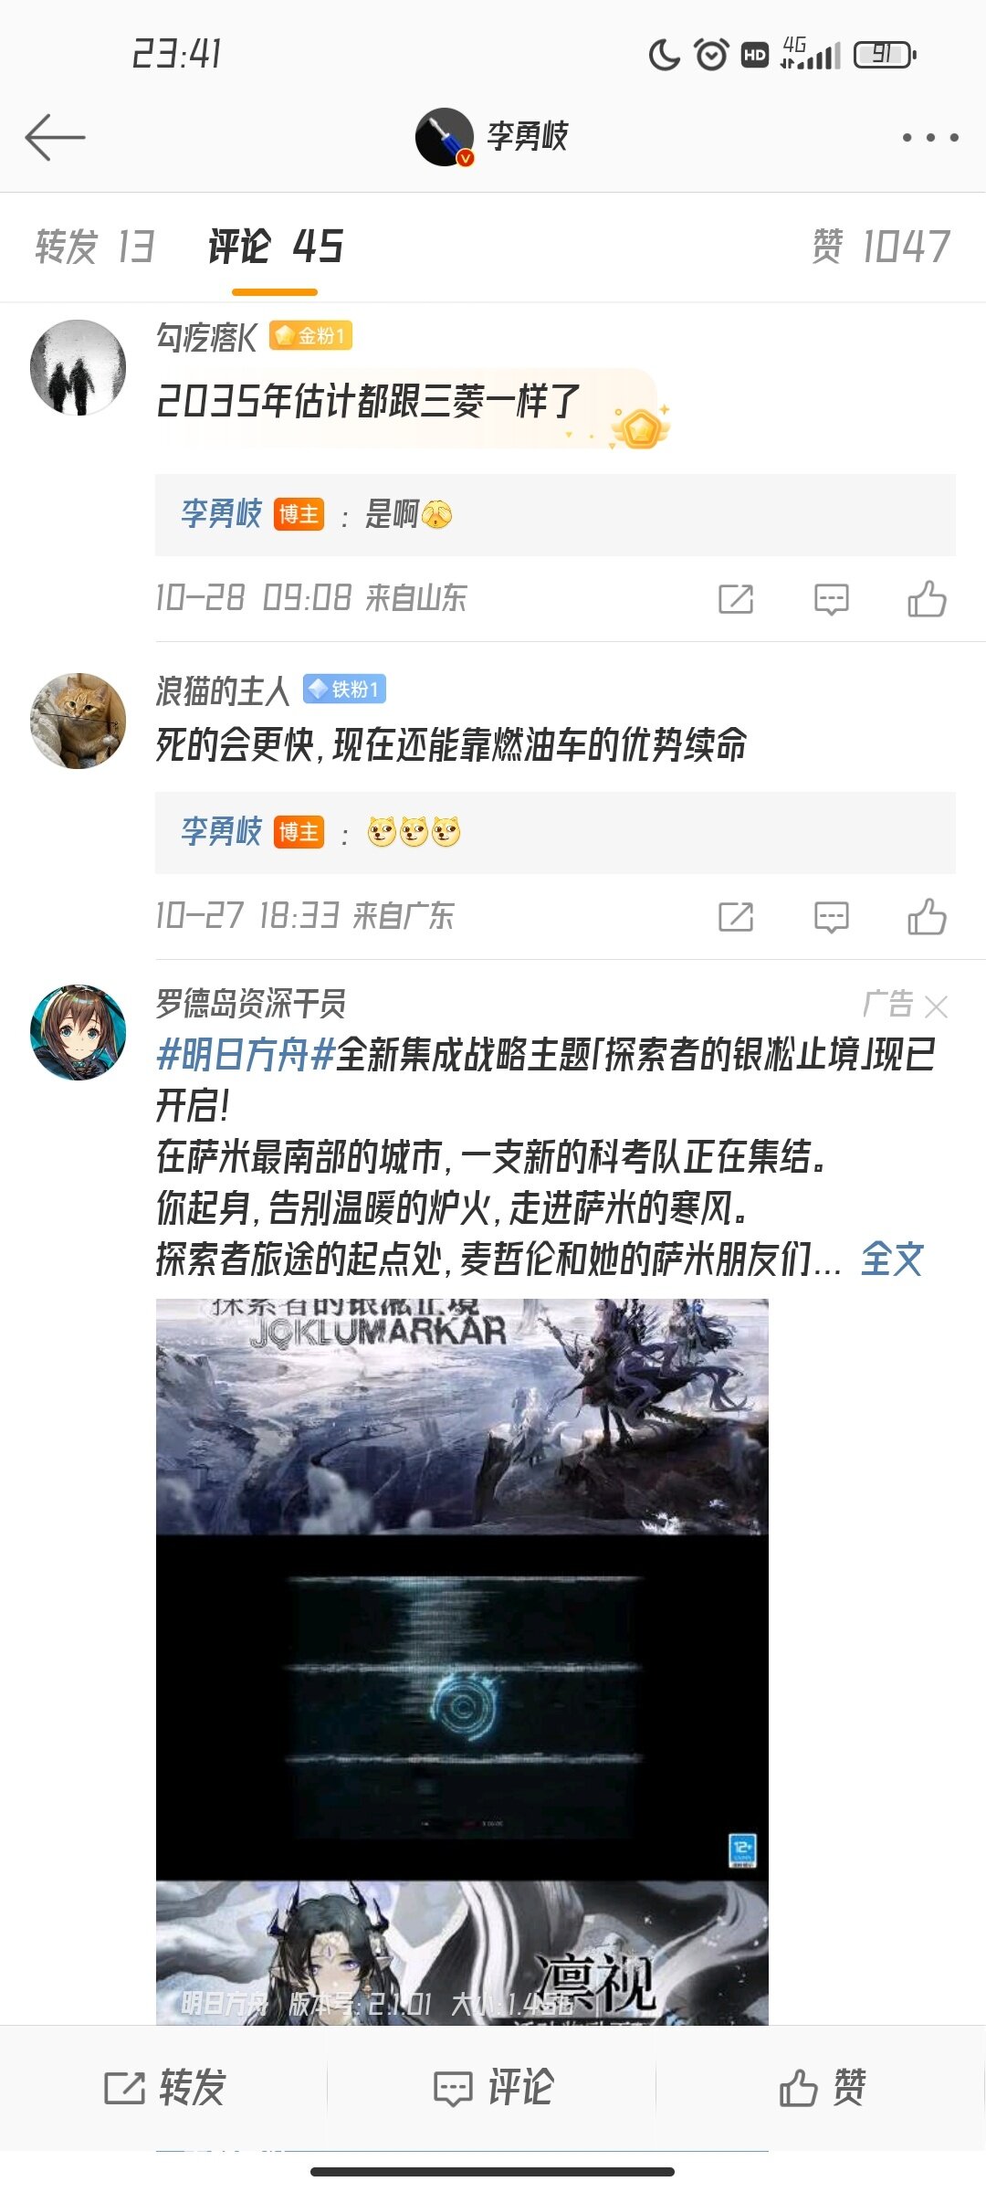Open the #明日方舟# hashtag link

tap(246, 1055)
